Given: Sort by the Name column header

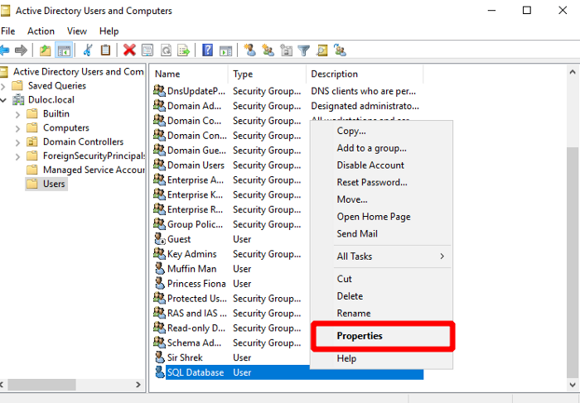Looking at the screenshot, I should pos(189,74).
